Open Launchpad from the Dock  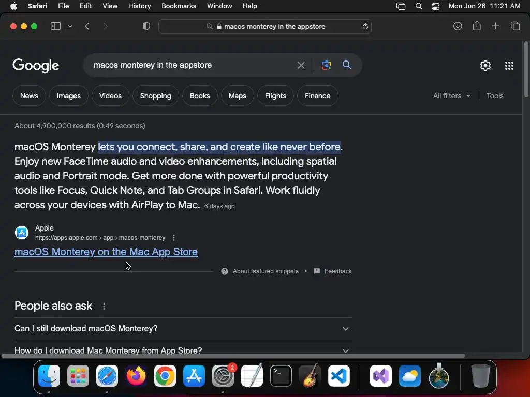coord(78,376)
